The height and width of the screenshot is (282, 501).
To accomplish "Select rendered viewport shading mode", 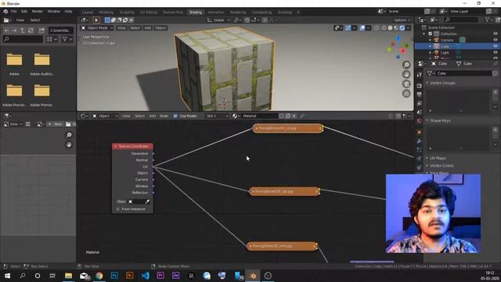I will click(402, 28).
